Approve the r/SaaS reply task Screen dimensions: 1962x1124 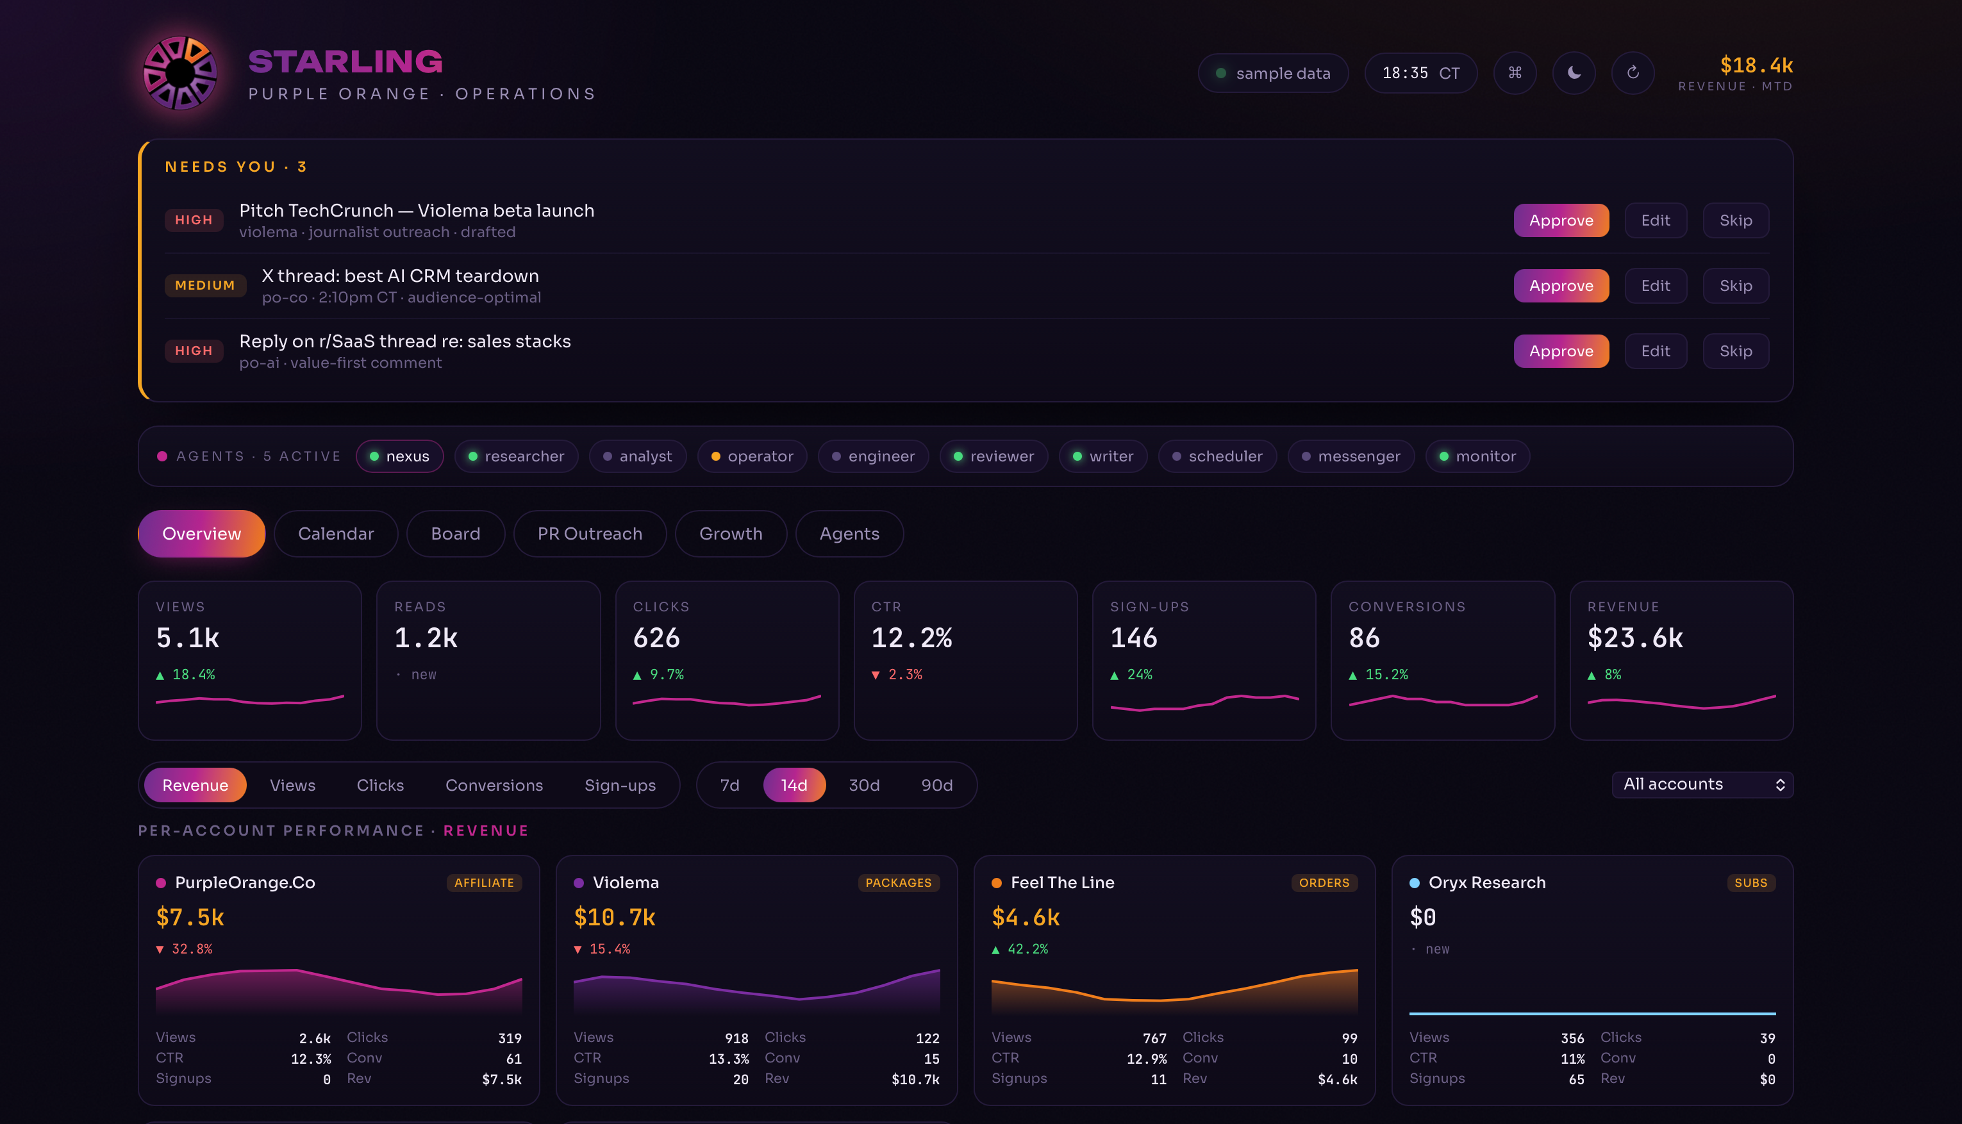point(1561,351)
